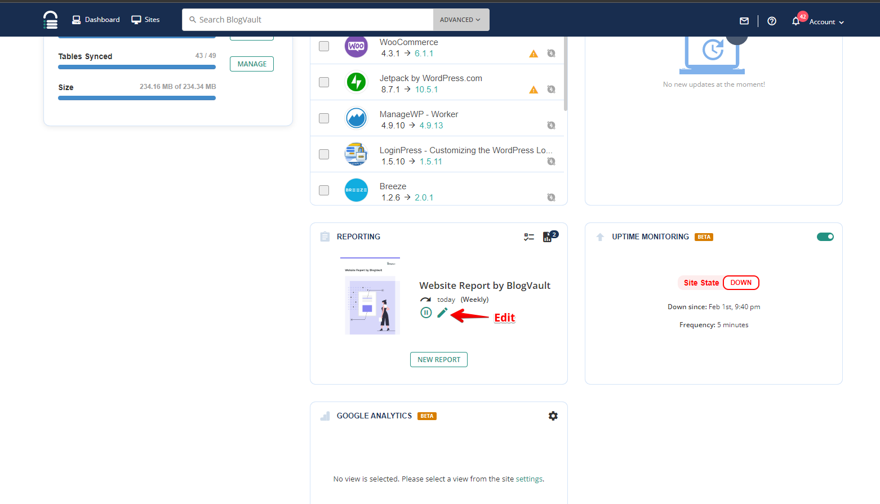This screenshot has height=504, width=880.
Task: Click the DOWN site state badge
Action: pyautogui.click(x=741, y=283)
